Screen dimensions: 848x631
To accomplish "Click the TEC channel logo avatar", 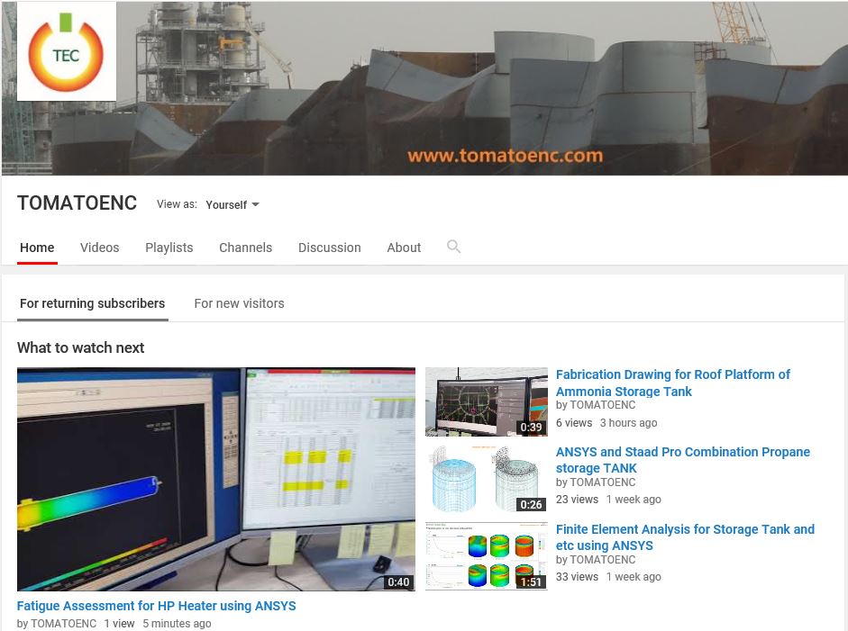I will point(67,51).
